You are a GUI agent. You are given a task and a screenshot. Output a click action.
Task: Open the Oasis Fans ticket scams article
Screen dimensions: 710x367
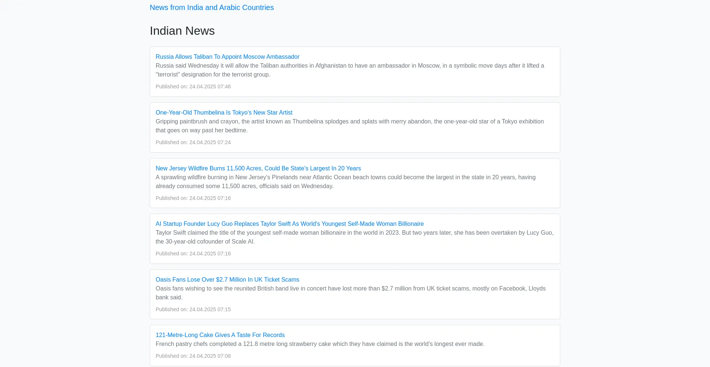(227, 279)
